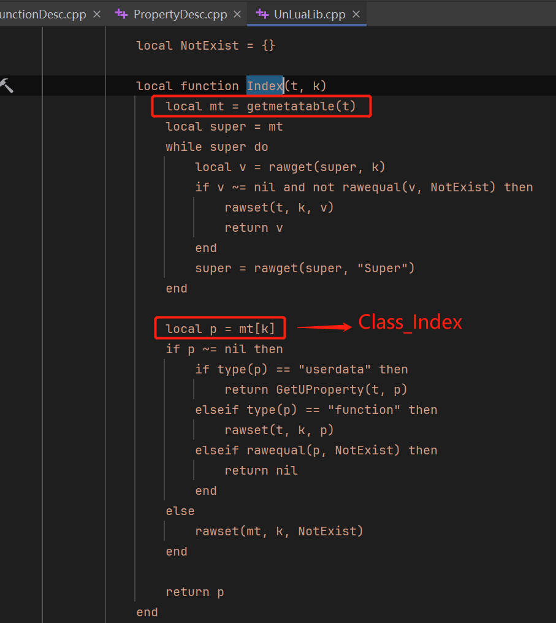Click the red Class_Index annotation text
556x623 pixels.
click(x=410, y=322)
